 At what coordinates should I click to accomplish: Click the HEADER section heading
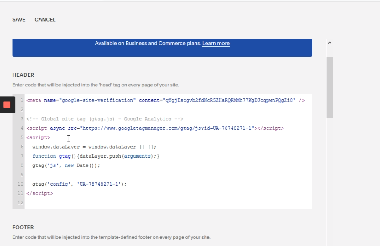(23, 75)
